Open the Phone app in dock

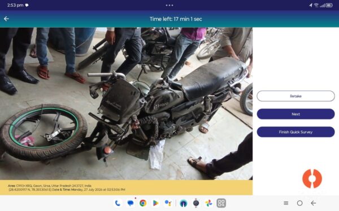coord(118,203)
